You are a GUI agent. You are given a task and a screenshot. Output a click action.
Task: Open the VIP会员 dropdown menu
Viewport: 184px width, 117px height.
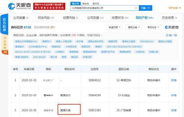[x=175, y=8]
